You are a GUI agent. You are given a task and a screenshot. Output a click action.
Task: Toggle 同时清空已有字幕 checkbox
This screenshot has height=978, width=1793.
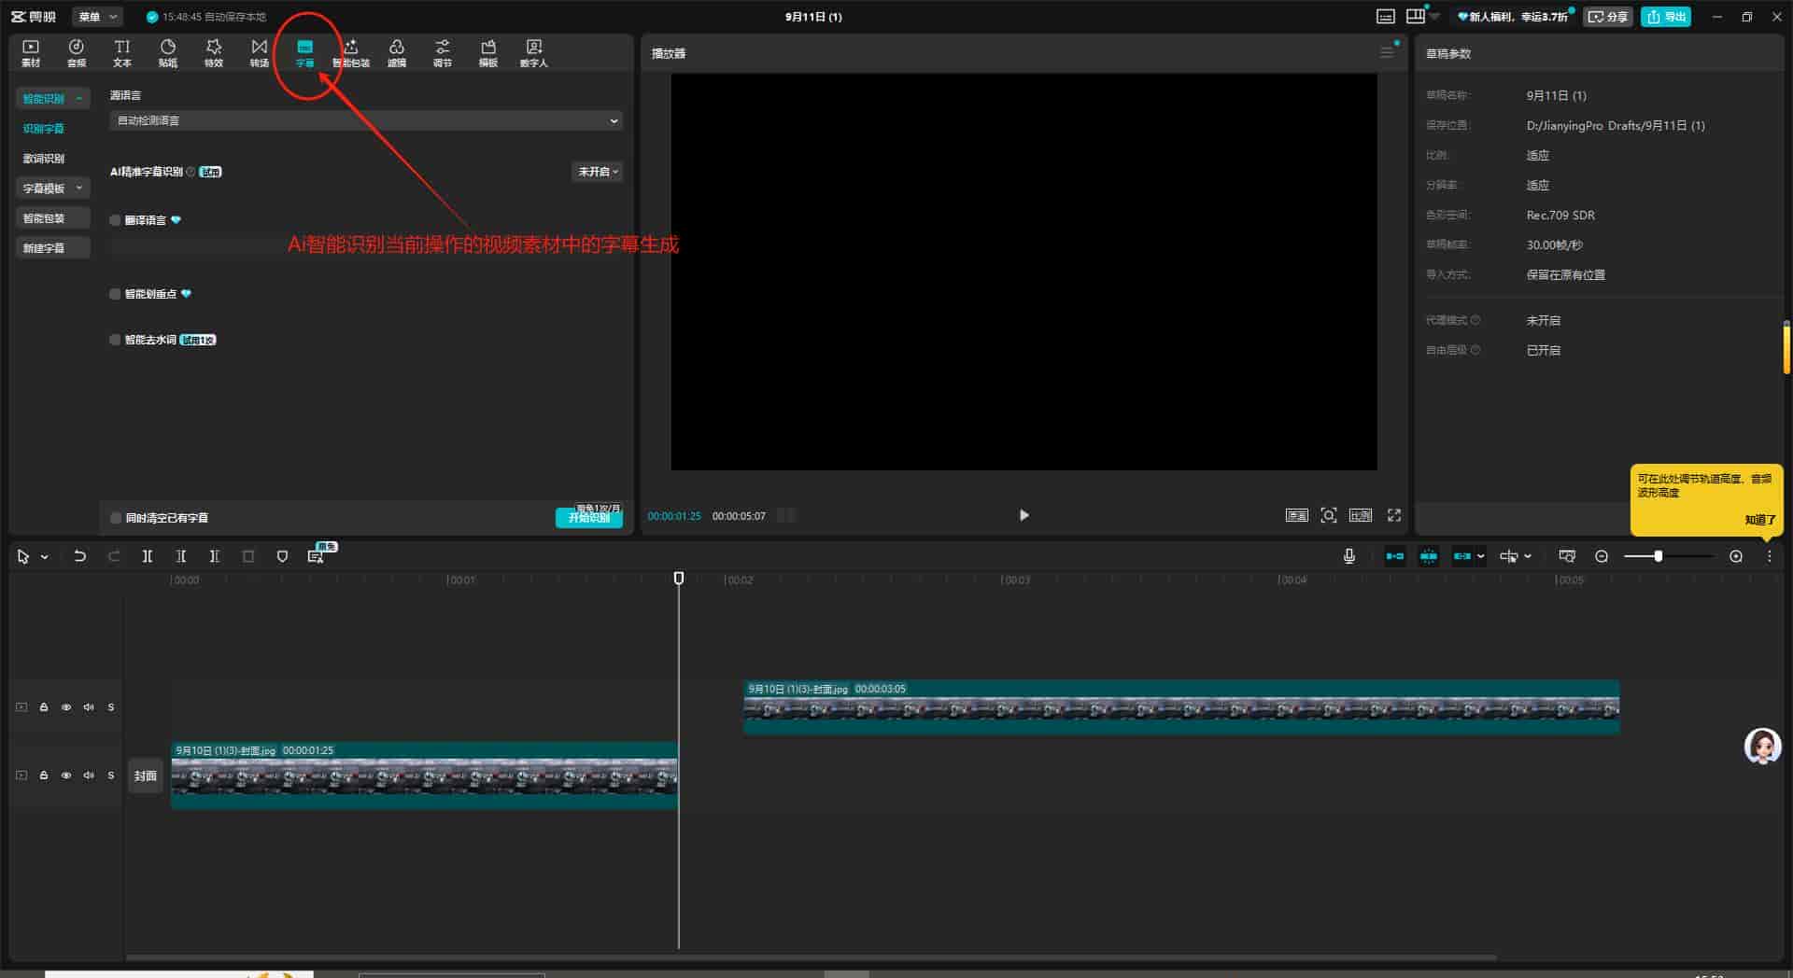coord(116,518)
